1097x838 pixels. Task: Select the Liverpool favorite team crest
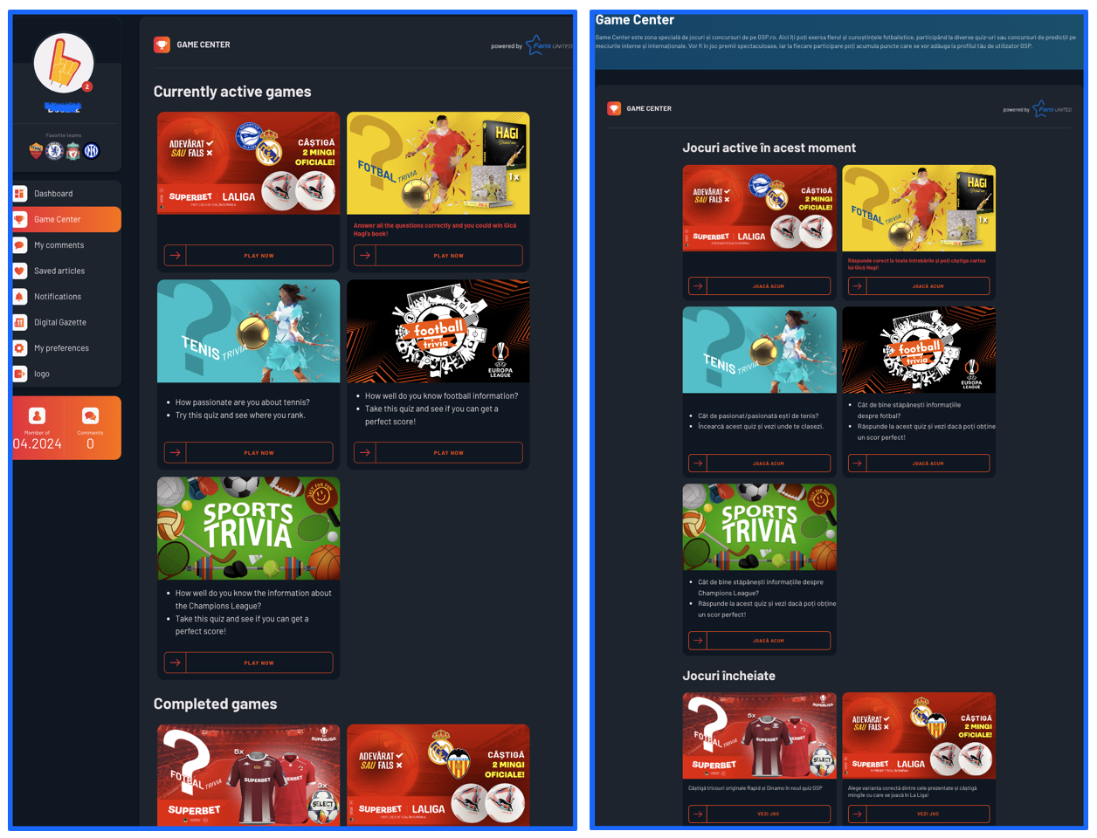pyautogui.click(x=73, y=151)
